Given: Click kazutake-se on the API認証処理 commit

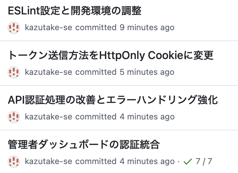Looking at the screenshot, I should [x=48, y=117].
